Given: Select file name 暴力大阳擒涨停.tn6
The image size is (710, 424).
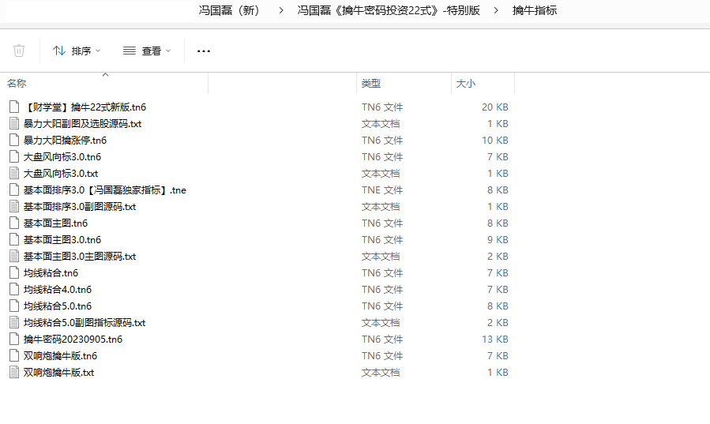Looking at the screenshot, I should pos(66,141).
